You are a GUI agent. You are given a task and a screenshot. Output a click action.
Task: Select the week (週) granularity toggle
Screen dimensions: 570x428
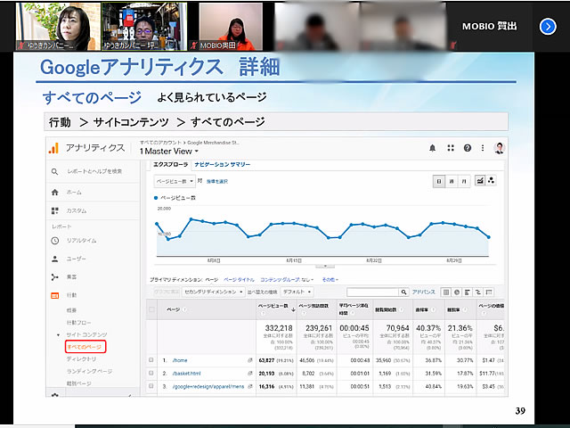point(452,181)
